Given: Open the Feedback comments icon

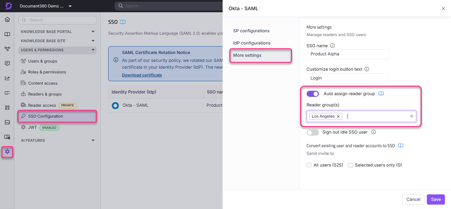Looking at the screenshot, I should click(7, 63).
